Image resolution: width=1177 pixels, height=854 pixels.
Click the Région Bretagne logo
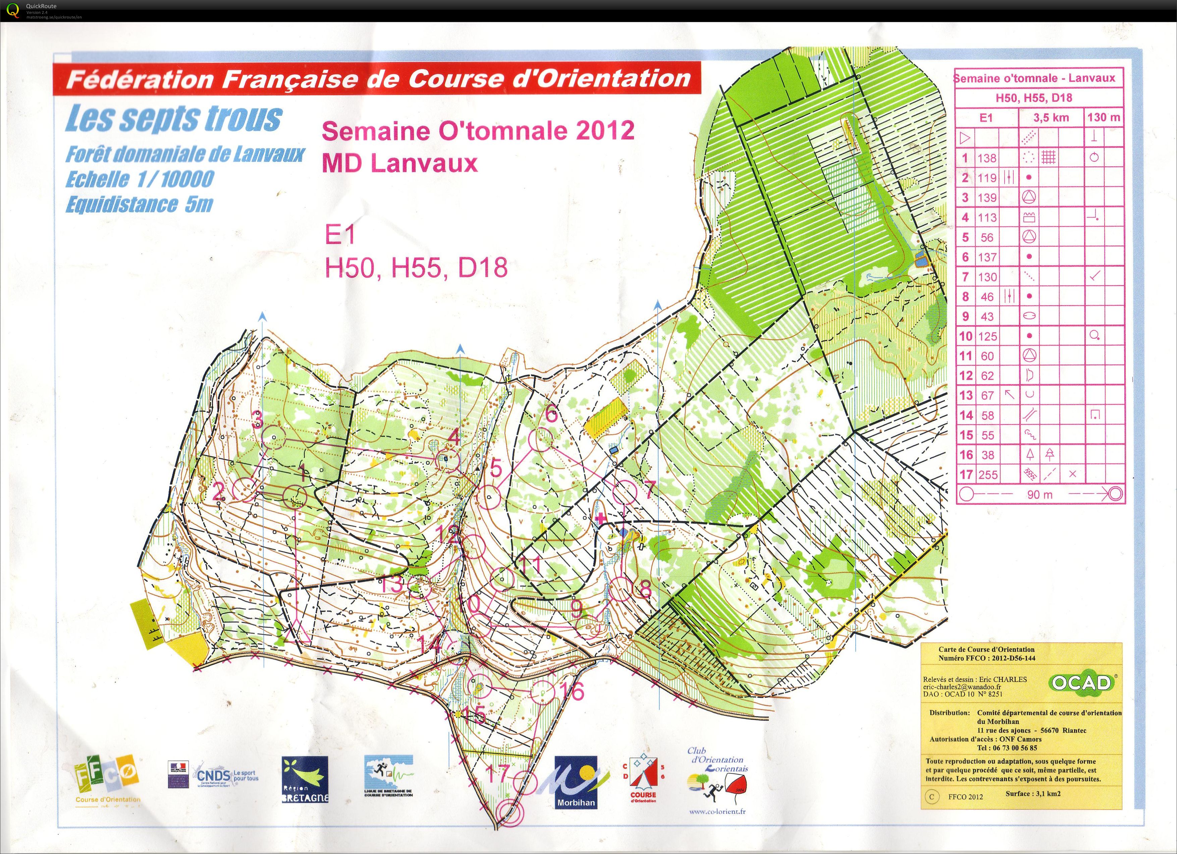click(305, 779)
